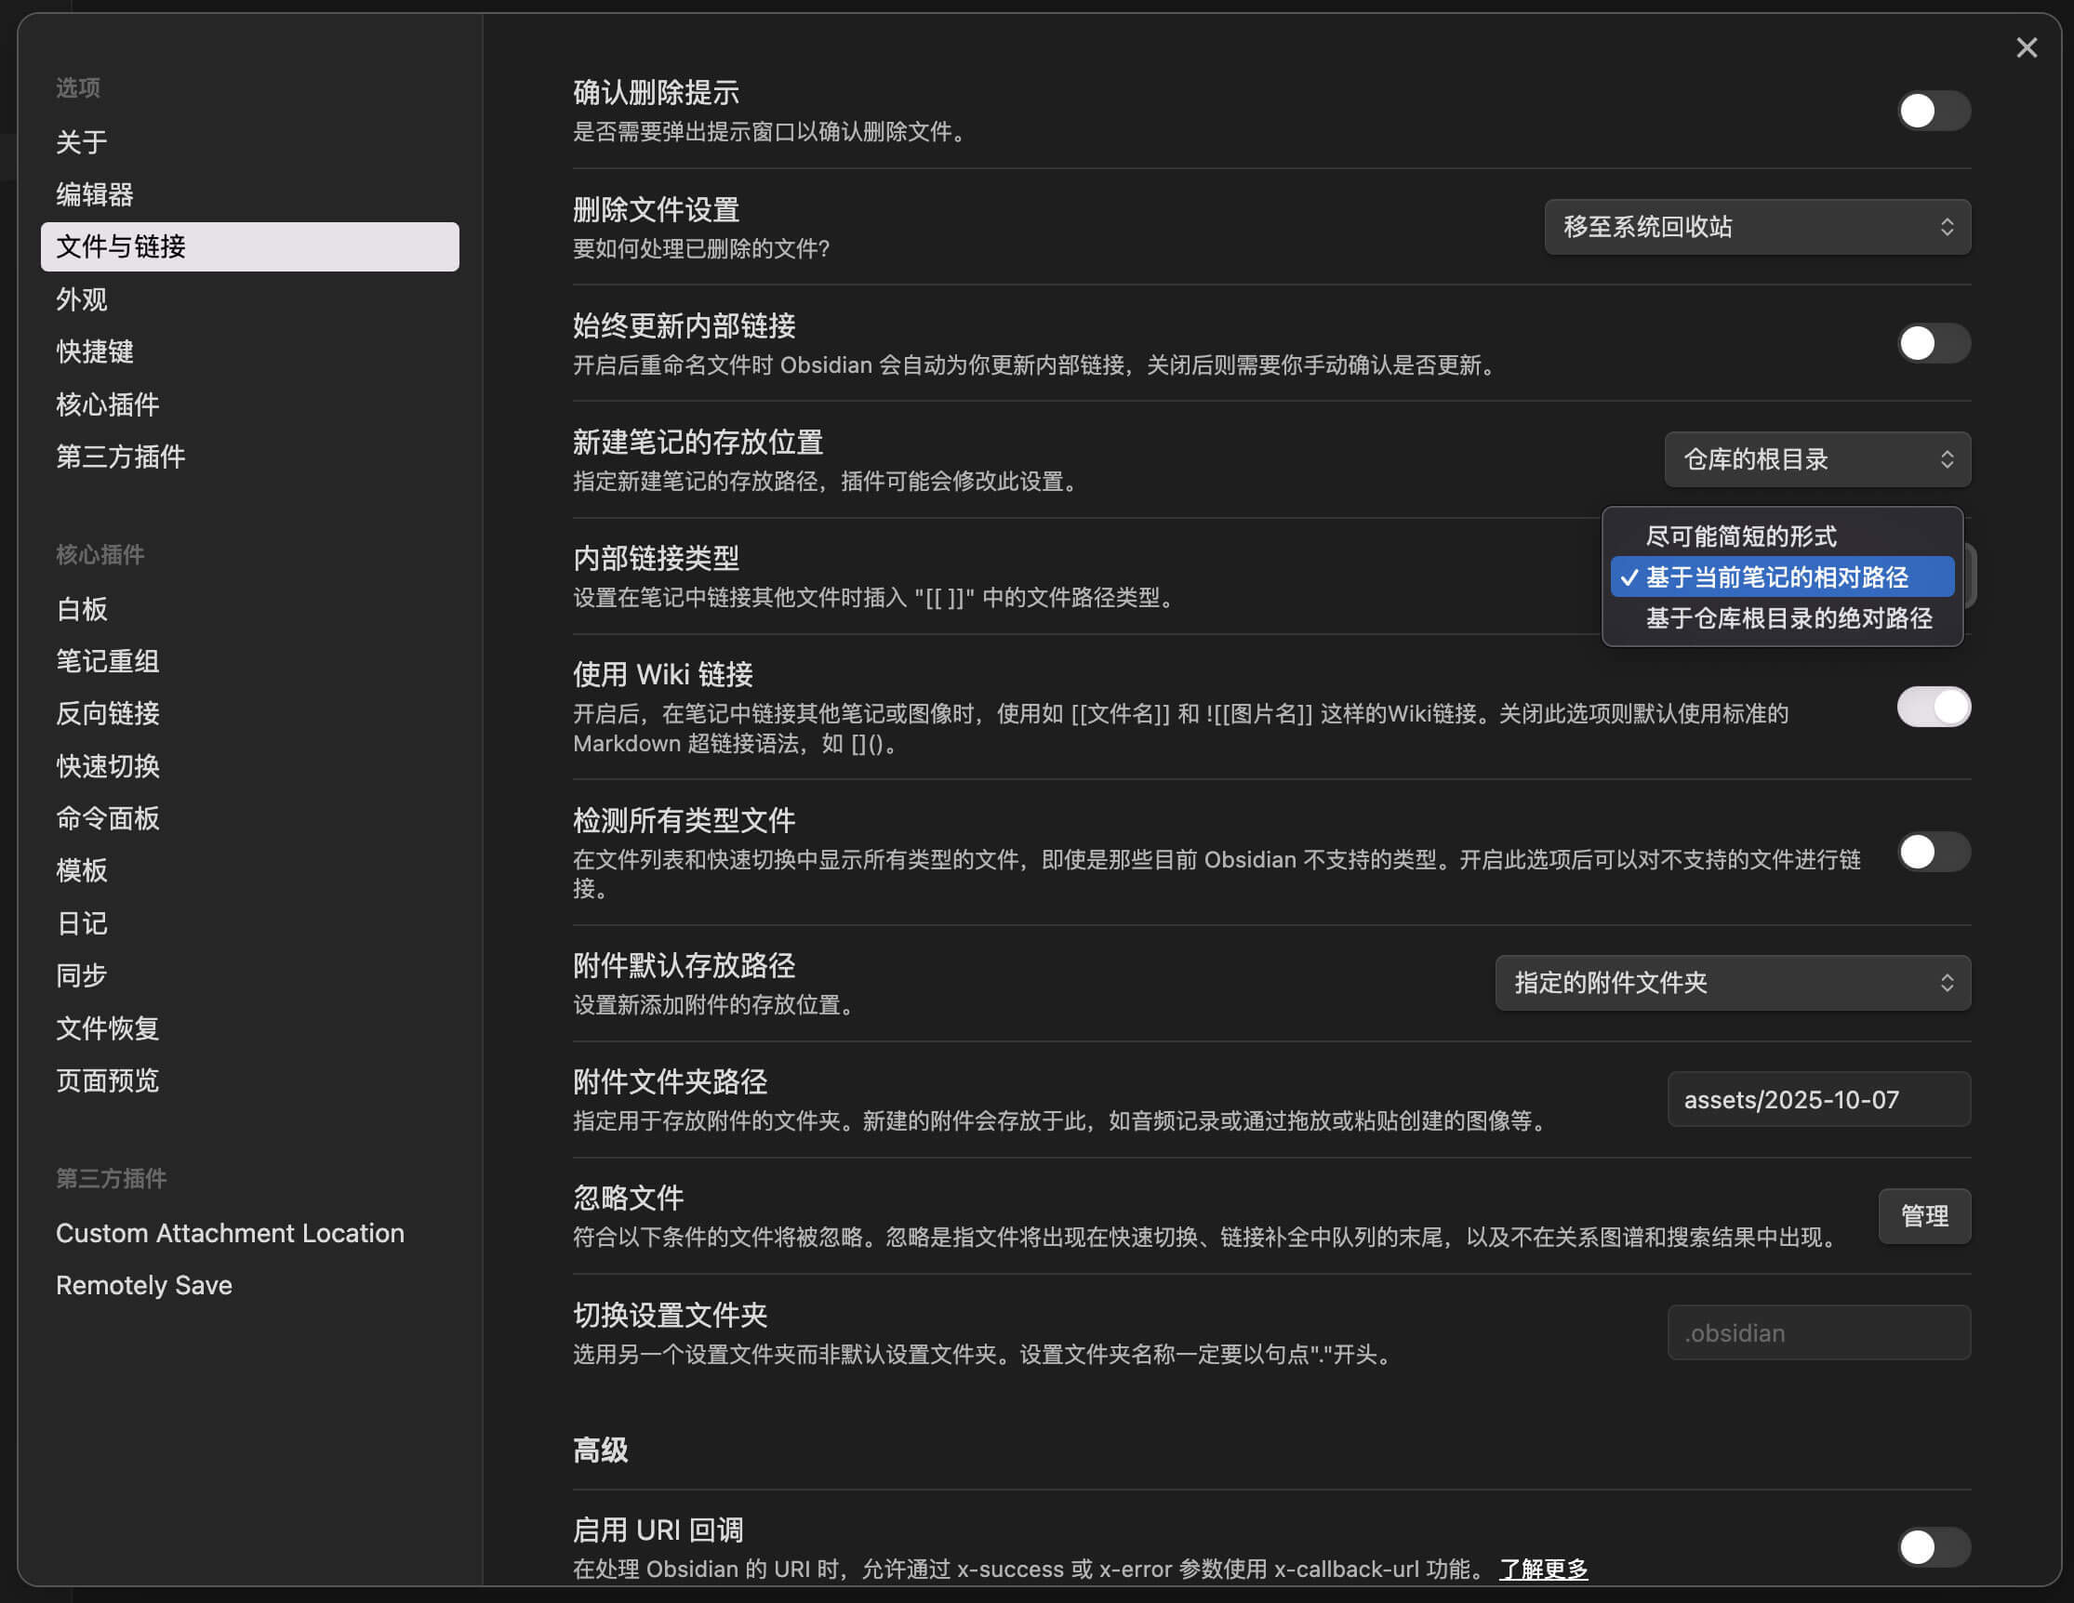The height and width of the screenshot is (1603, 2074).
Task: Select 基于仓库根目录的绝对路径 option
Action: coord(1788,618)
